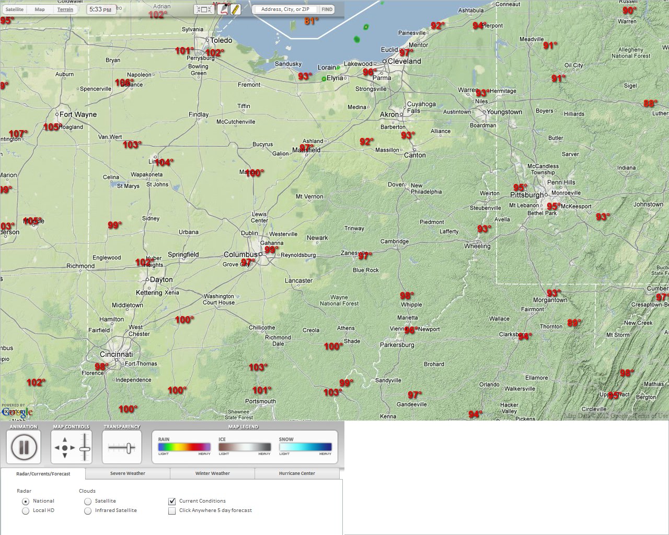Click the Parkersburg city label
This screenshot has height=535, width=669.
[x=397, y=345]
